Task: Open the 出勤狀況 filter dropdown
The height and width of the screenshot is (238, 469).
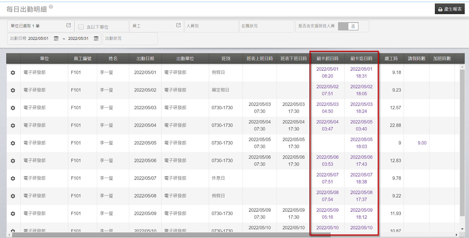Action: (x=130, y=39)
